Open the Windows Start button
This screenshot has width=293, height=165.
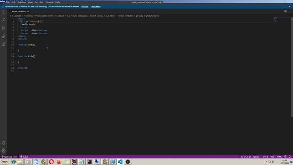(x=4, y=162)
